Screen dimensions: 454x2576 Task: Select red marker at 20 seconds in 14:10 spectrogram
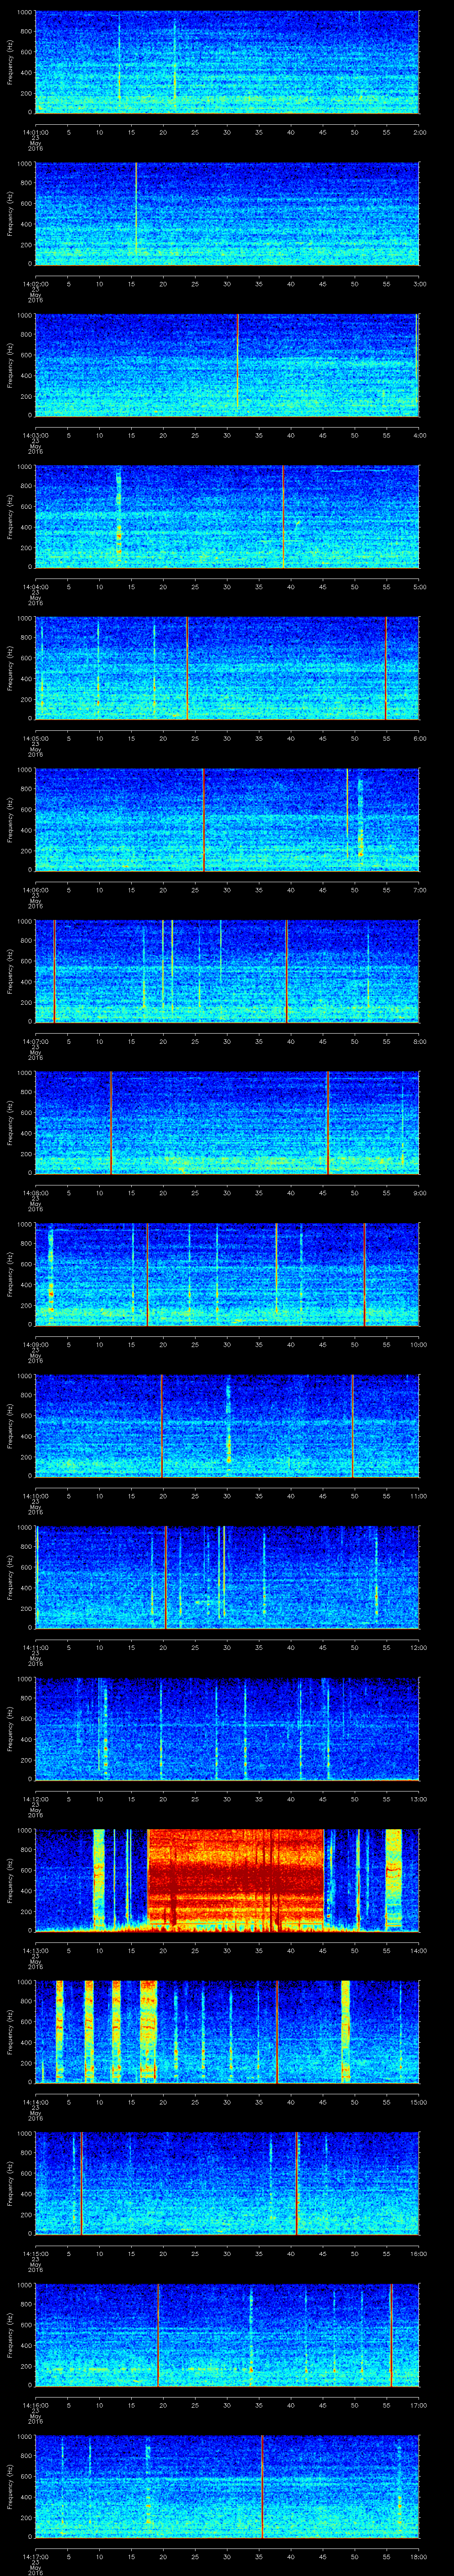click(162, 1425)
